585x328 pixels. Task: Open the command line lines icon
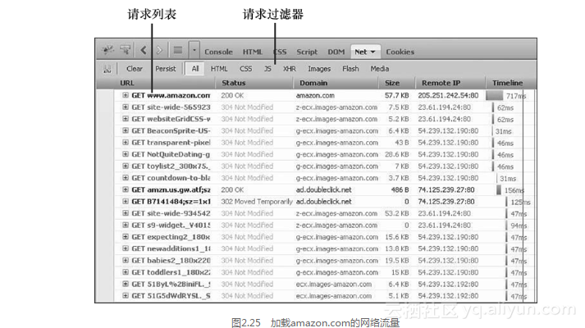tap(178, 50)
